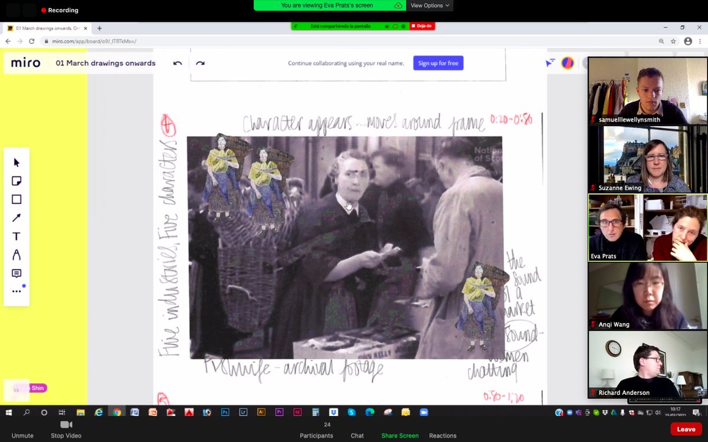708x442 pixels.
Task: Redo the action in Miro
Action: click(x=200, y=63)
